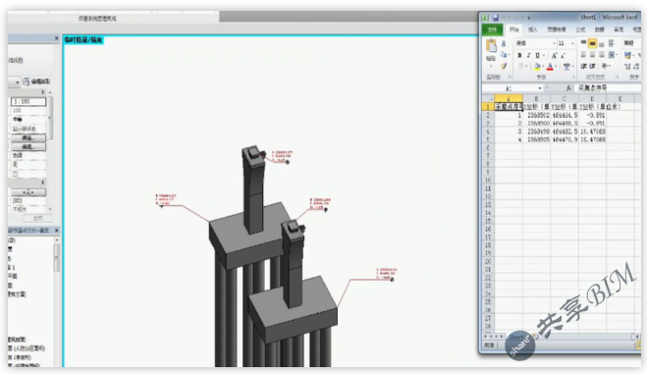Center cell text horizontally in Excel
This screenshot has width=647, height=374.
coord(593,54)
